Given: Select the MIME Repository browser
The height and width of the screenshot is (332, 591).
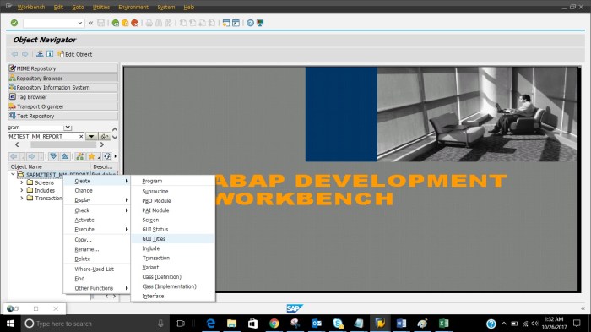Looking at the screenshot, I should pos(62,68).
